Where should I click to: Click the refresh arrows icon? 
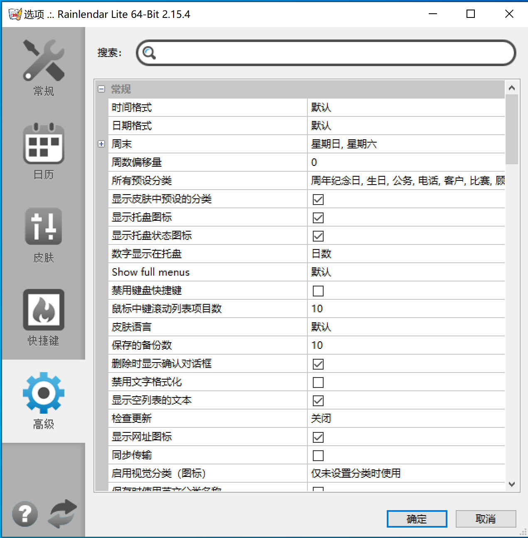[63, 514]
